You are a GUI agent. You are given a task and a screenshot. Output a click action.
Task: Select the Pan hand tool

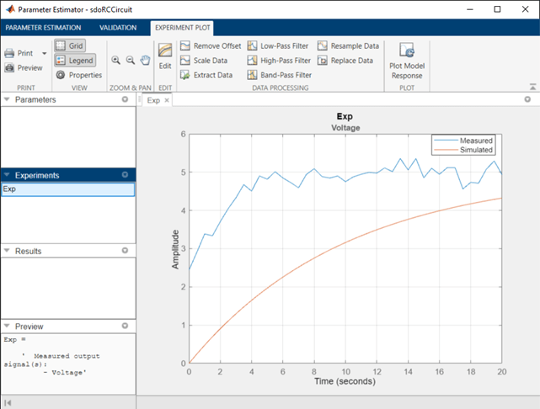[146, 61]
